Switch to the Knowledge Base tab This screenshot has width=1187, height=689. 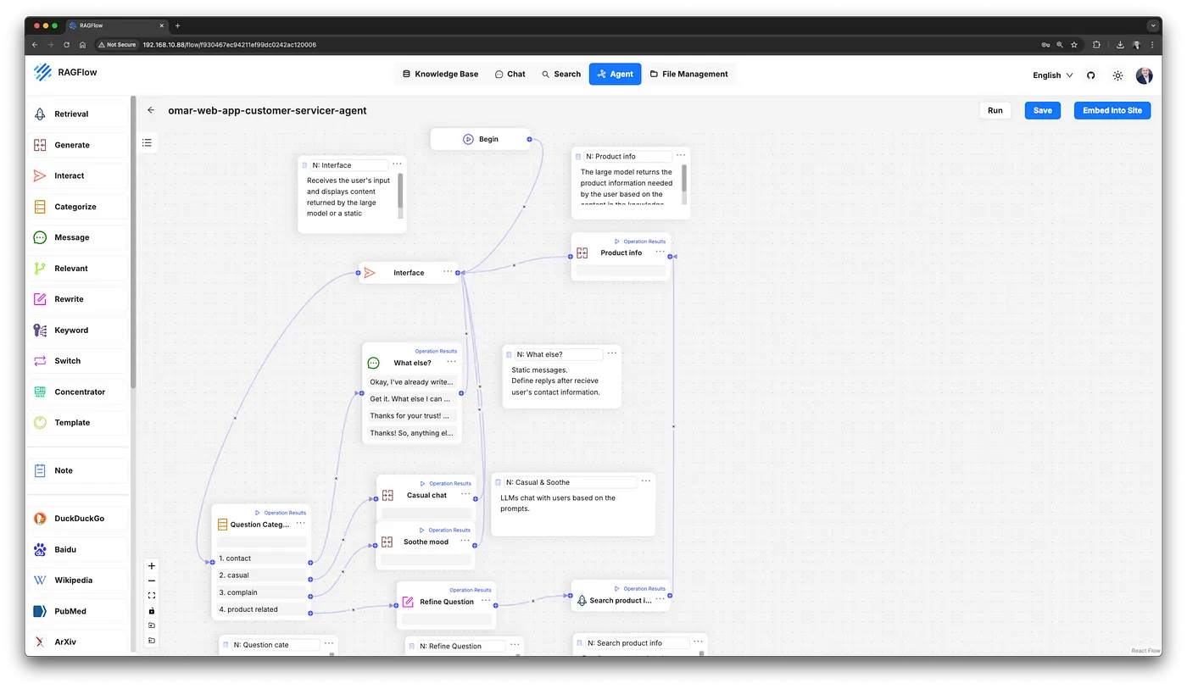click(x=440, y=75)
